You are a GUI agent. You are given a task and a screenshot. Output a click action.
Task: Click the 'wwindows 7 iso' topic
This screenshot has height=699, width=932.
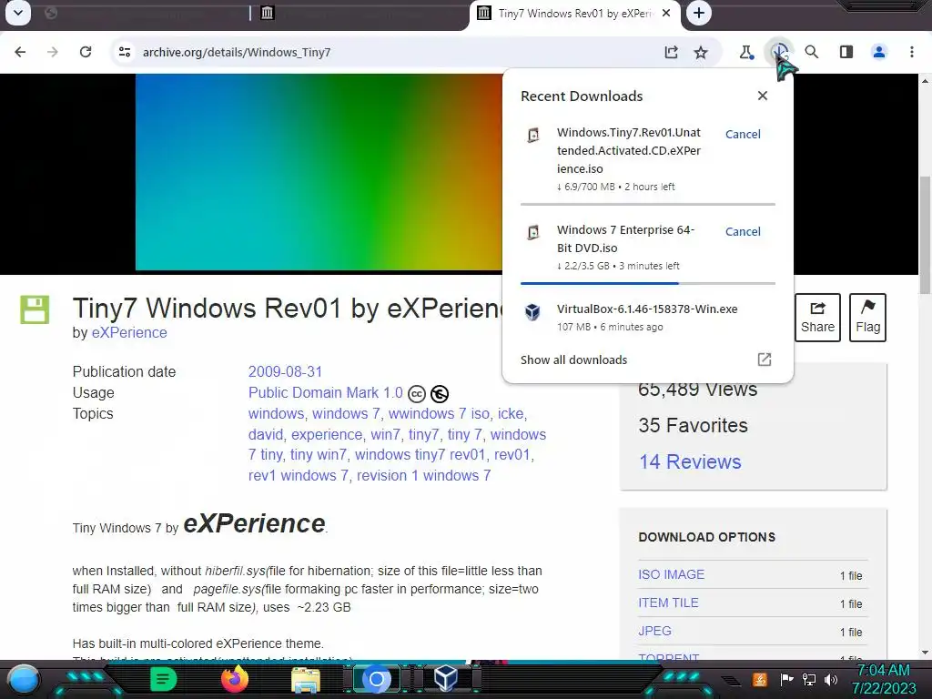[440, 414]
